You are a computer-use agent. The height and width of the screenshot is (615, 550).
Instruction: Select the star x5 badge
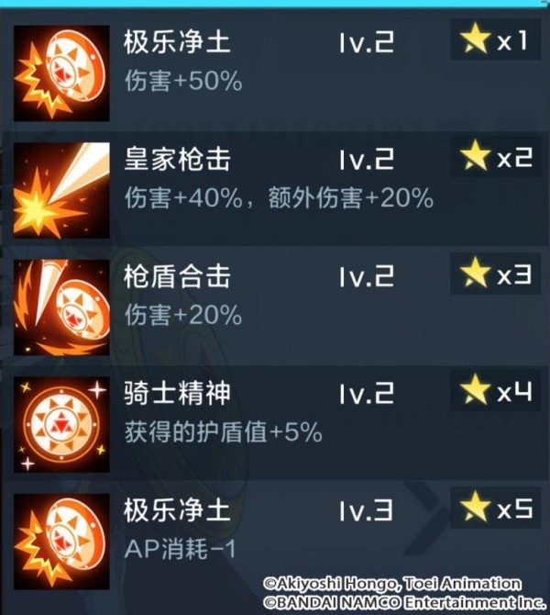(x=496, y=508)
